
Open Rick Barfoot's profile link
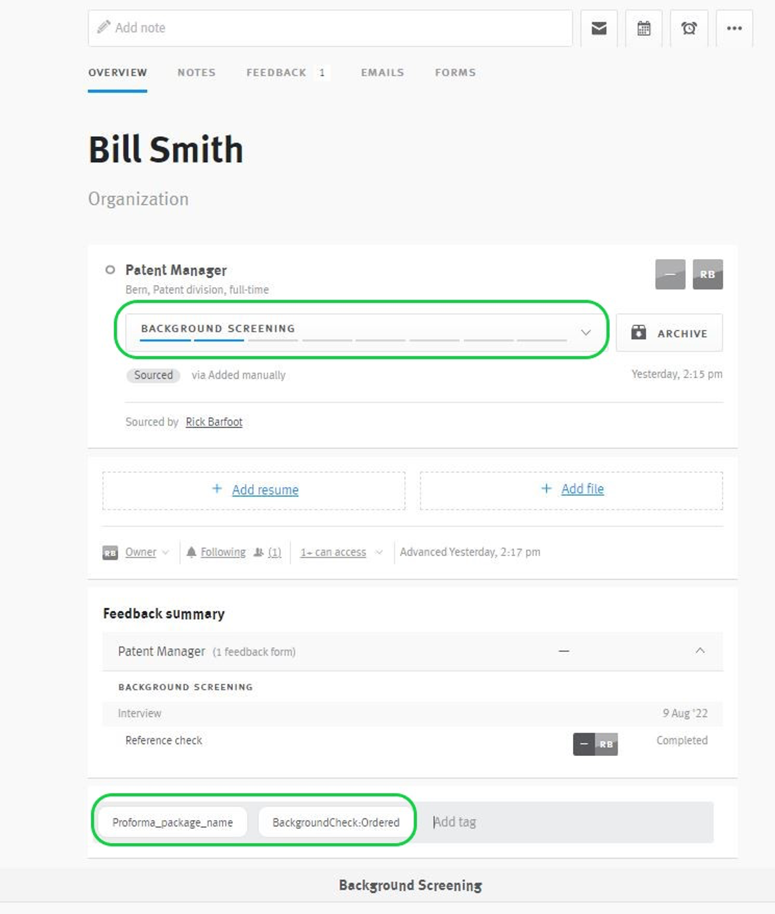click(214, 422)
